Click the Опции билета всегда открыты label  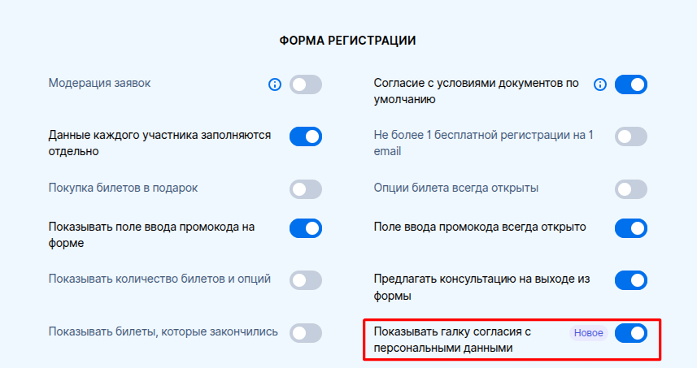455,188
